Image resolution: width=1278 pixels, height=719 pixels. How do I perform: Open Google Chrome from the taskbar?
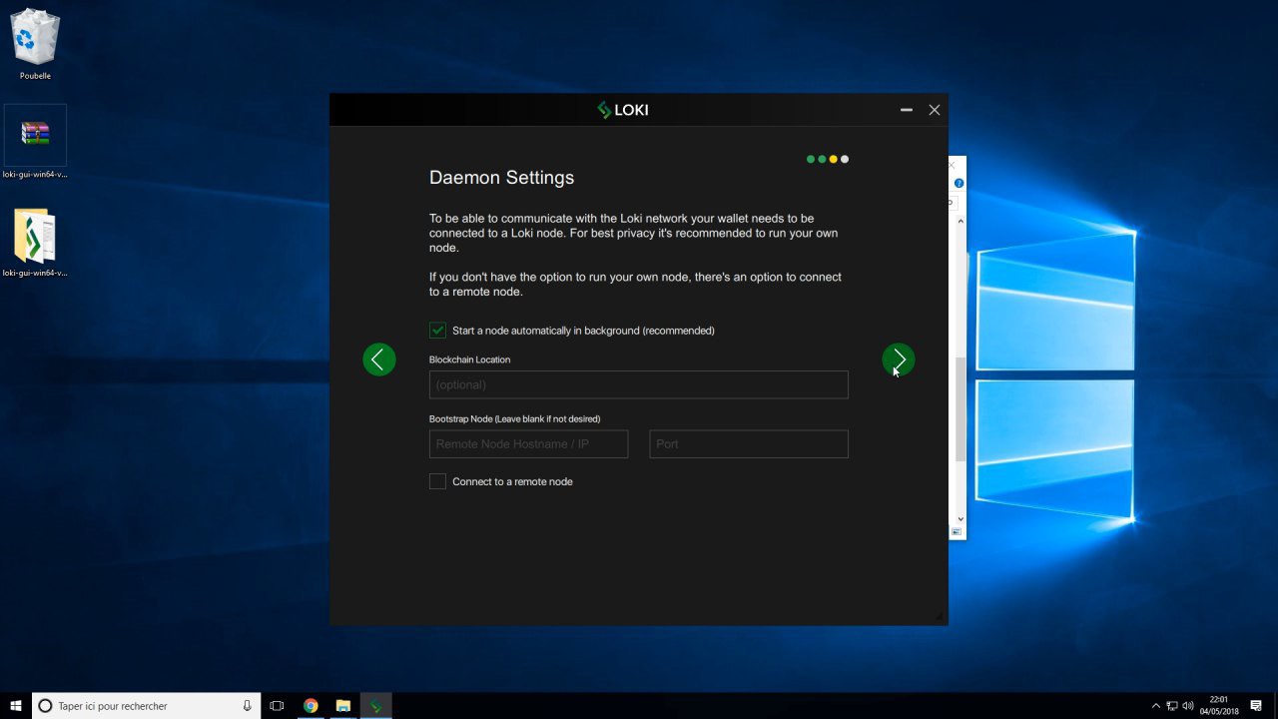[311, 706]
